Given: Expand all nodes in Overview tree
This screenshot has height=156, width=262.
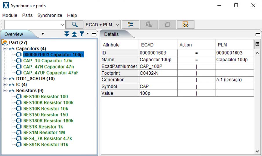Looking at the screenshot, I should coord(67,34).
